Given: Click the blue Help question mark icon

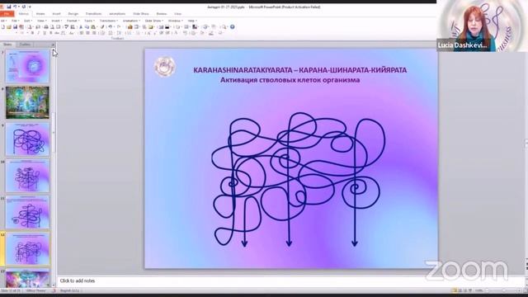Looking at the screenshot, I should (x=233, y=27).
